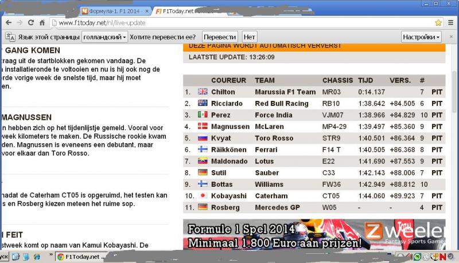
Task: Click Rosberg's German flag icon
Action: pyautogui.click(x=203, y=207)
